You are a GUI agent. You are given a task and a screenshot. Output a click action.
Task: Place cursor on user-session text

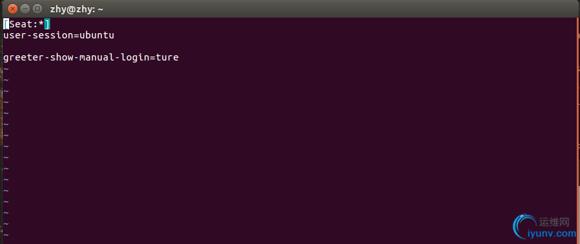(38, 36)
